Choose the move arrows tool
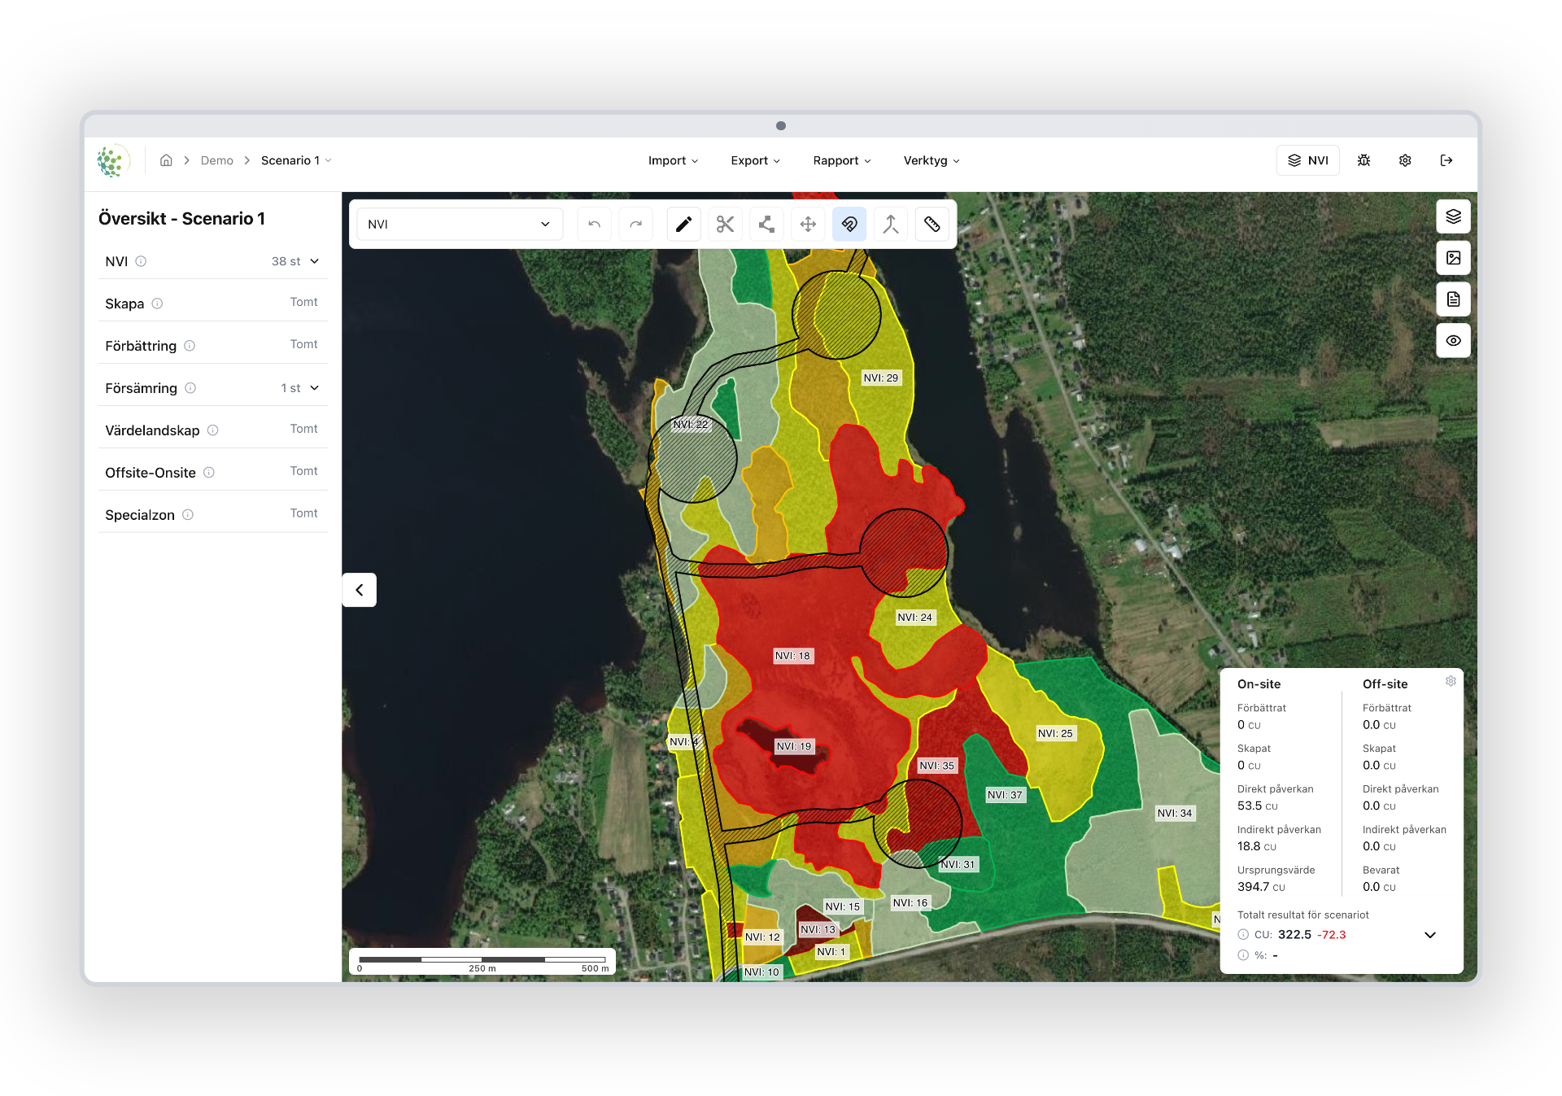 point(808,225)
